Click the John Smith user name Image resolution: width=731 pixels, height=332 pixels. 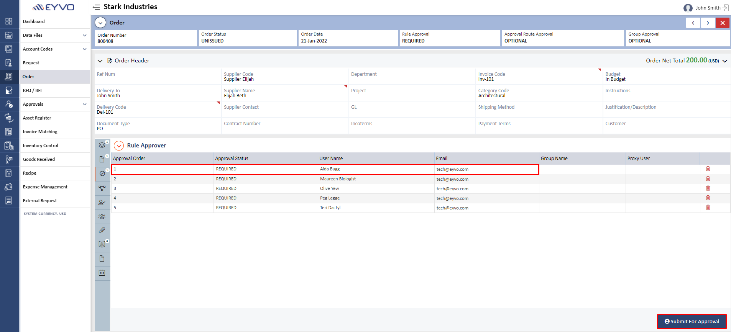coord(708,8)
